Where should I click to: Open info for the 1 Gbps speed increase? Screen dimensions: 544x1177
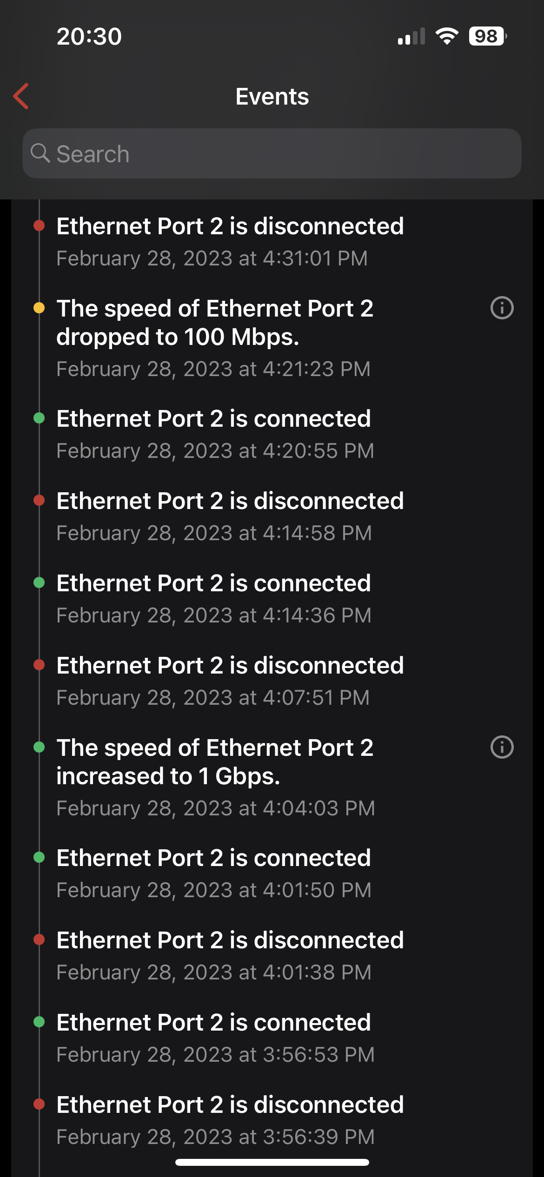(502, 747)
